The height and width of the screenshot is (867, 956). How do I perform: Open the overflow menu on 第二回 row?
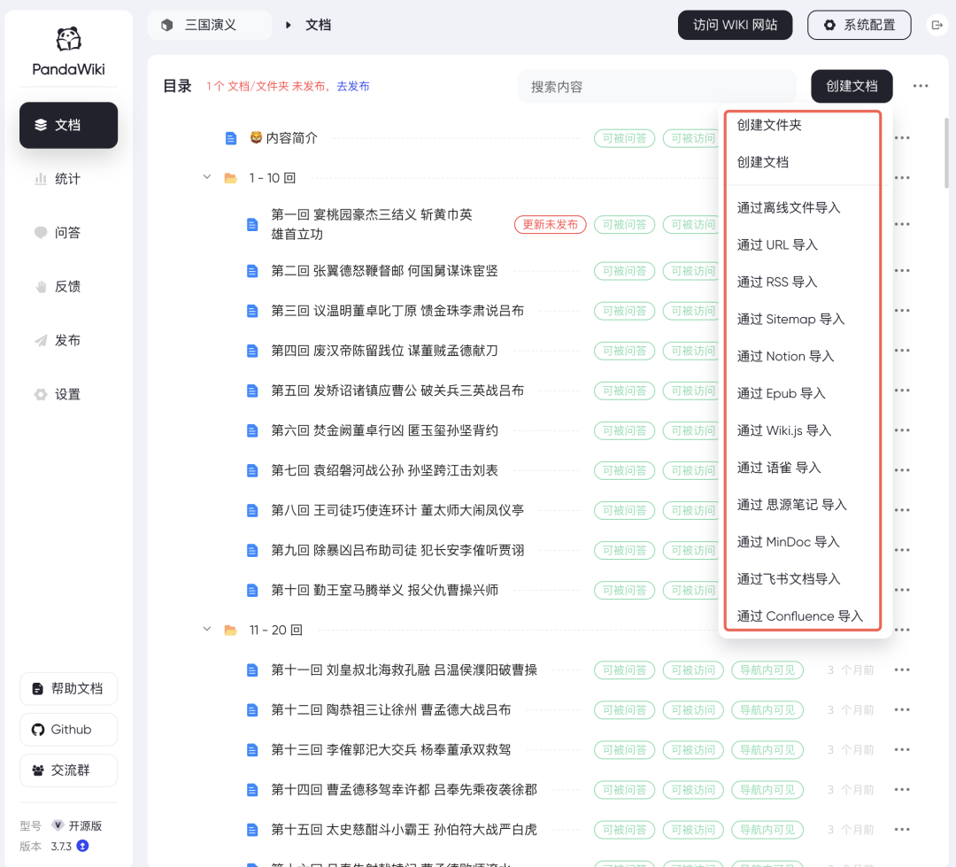point(901,271)
